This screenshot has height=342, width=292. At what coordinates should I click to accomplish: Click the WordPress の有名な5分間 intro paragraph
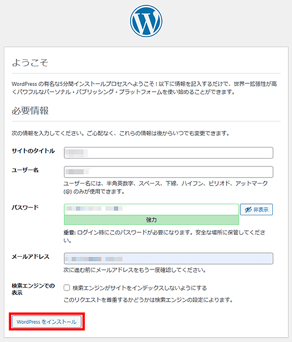click(x=144, y=88)
